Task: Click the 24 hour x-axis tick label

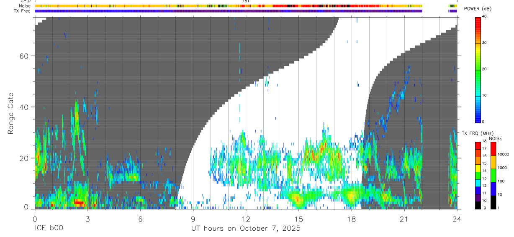Action: pos(457,219)
